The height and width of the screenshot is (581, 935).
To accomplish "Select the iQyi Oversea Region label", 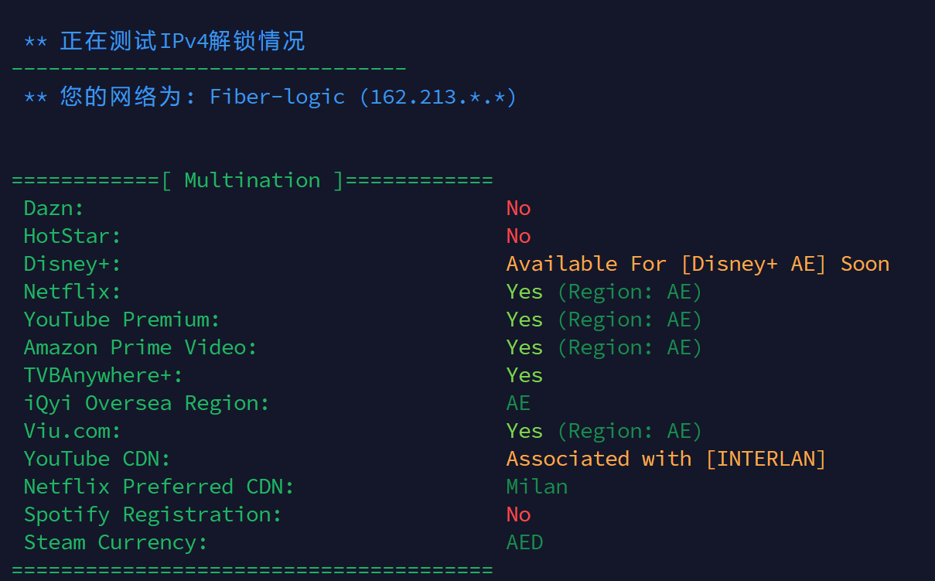I will 147,403.
